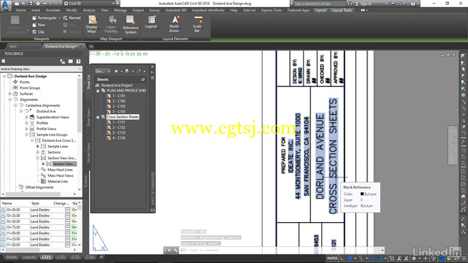The width and height of the screenshot is (468, 263).
Task: Switch to the Layout Tools tab
Action: 342,10
